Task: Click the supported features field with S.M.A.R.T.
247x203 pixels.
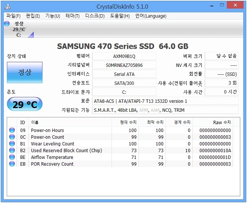Action: coord(165,110)
